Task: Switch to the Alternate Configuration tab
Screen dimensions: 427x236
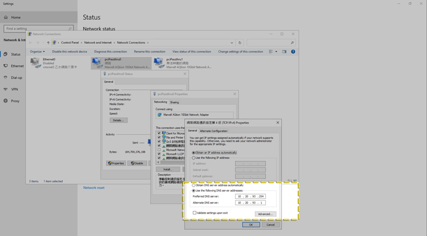Action: pyautogui.click(x=213, y=131)
